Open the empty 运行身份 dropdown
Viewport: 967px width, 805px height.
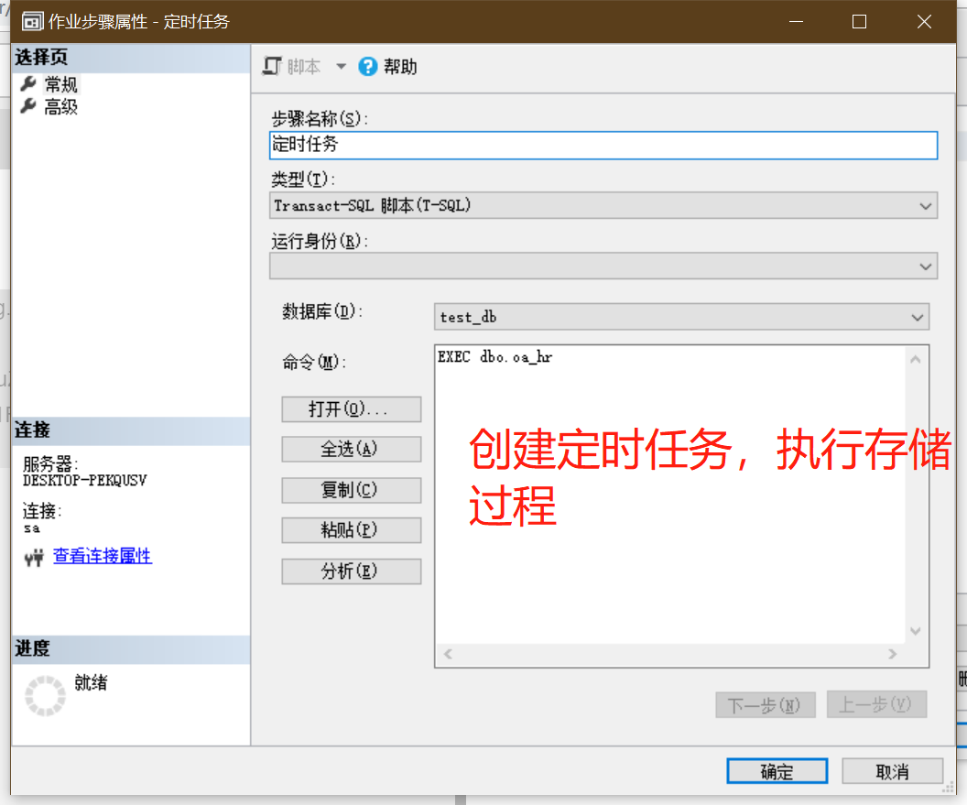(x=925, y=266)
